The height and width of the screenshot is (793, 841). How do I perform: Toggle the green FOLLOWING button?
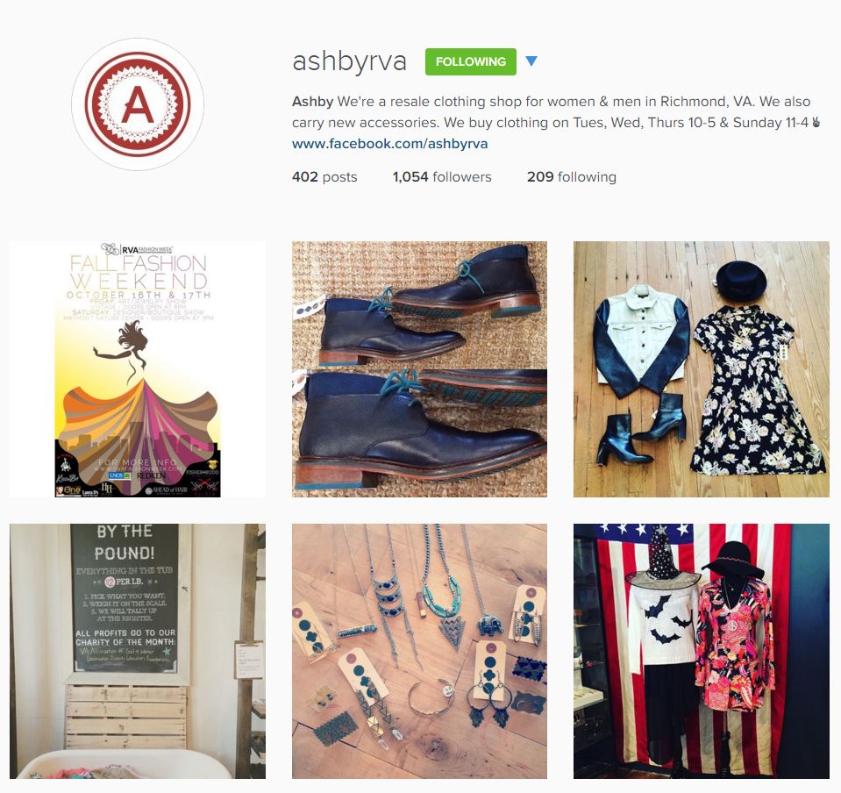coord(470,61)
